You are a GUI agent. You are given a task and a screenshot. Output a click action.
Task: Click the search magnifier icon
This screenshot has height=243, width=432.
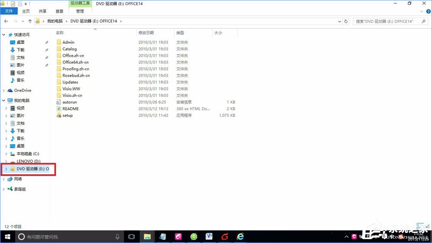pyautogui.click(x=423, y=21)
